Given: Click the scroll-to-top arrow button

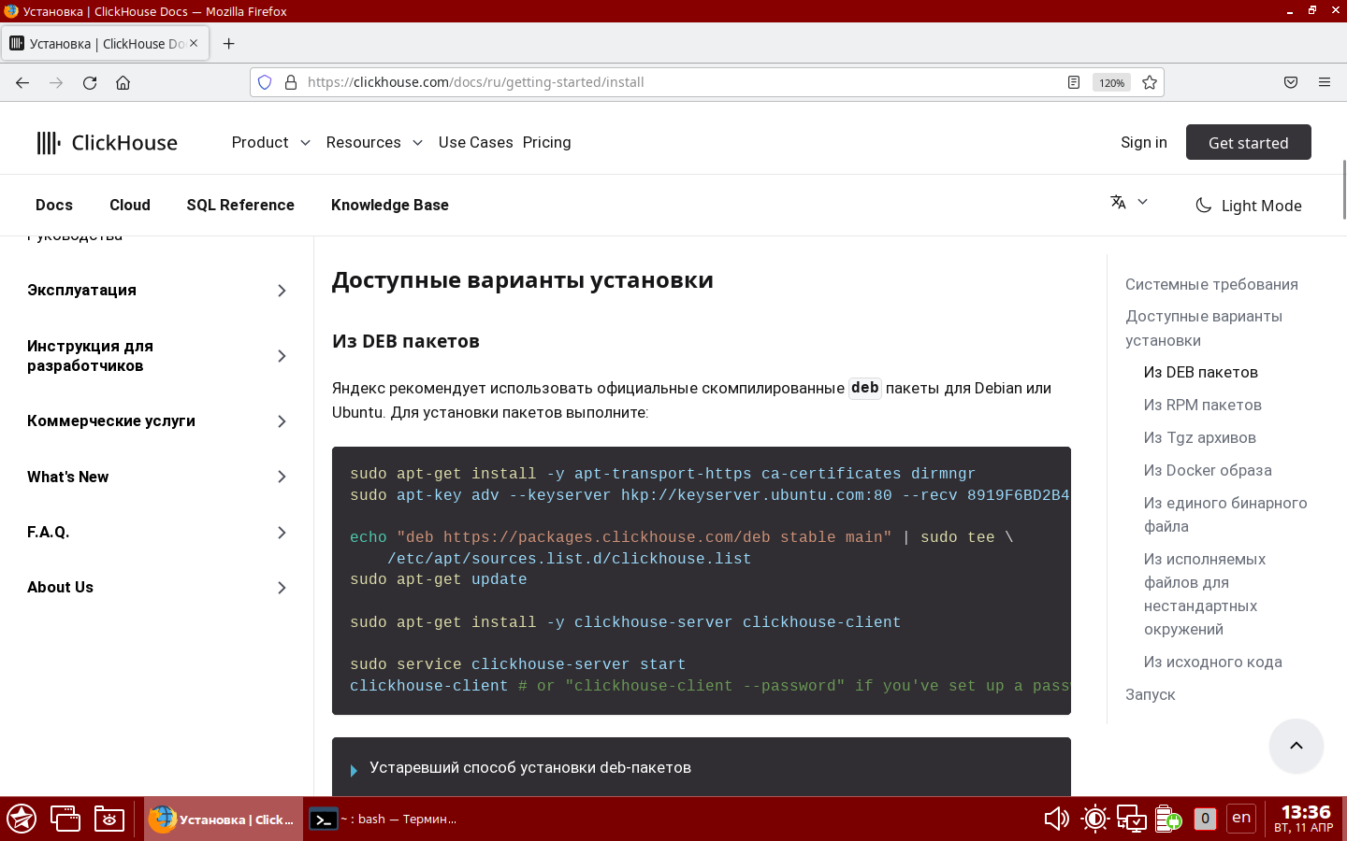Looking at the screenshot, I should coord(1296,746).
